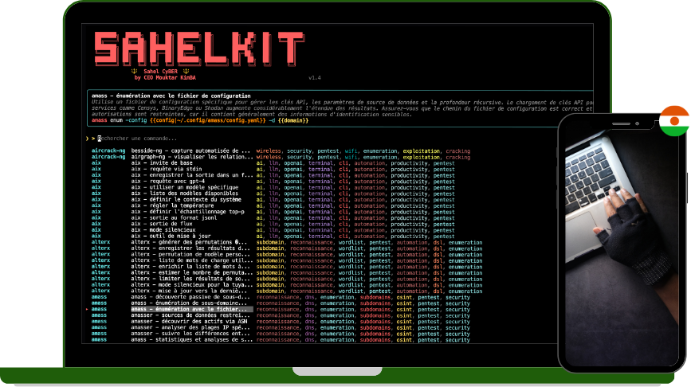
Task: Click the trident emblem right of Sahel CyBER
Action: tap(186, 72)
